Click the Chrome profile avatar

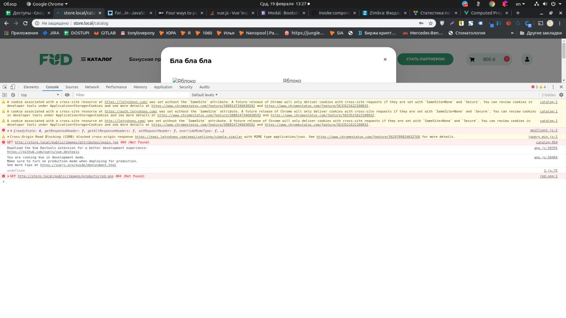tap(550, 23)
